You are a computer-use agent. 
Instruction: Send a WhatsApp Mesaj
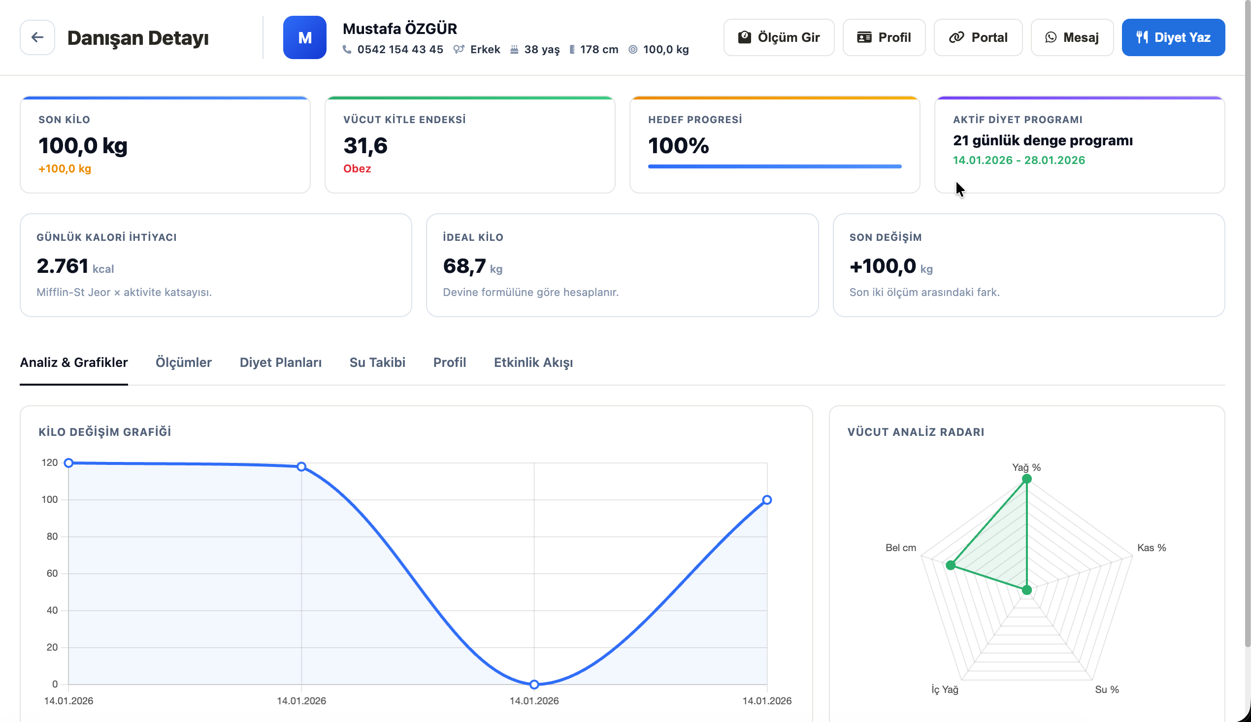[x=1072, y=37]
